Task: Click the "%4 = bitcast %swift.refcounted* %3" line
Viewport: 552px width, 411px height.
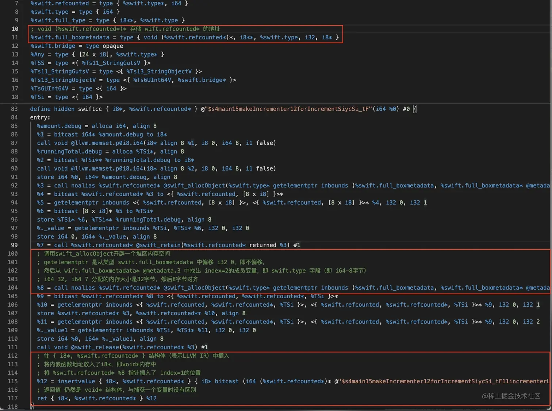Action: click(160, 194)
